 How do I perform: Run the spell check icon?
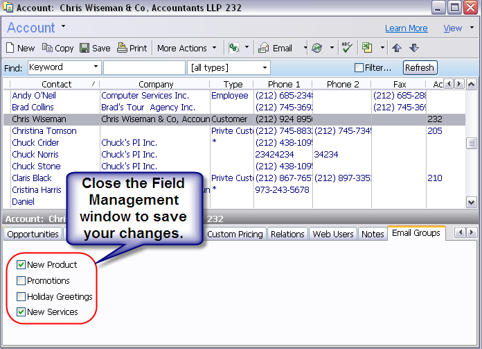(x=346, y=48)
